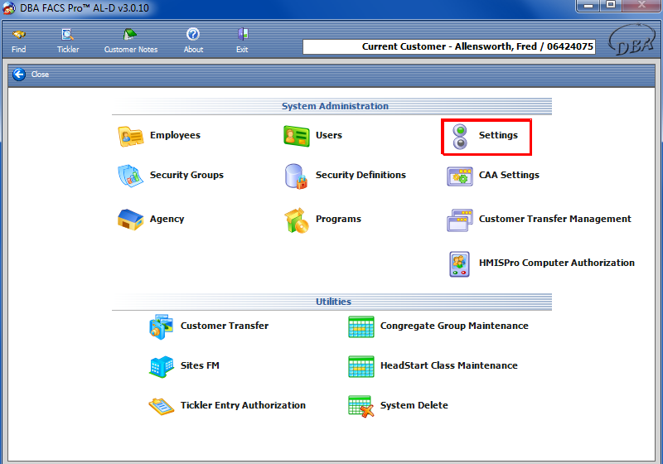Open the Employees administration icon
The image size is (663, 464).
131,136
